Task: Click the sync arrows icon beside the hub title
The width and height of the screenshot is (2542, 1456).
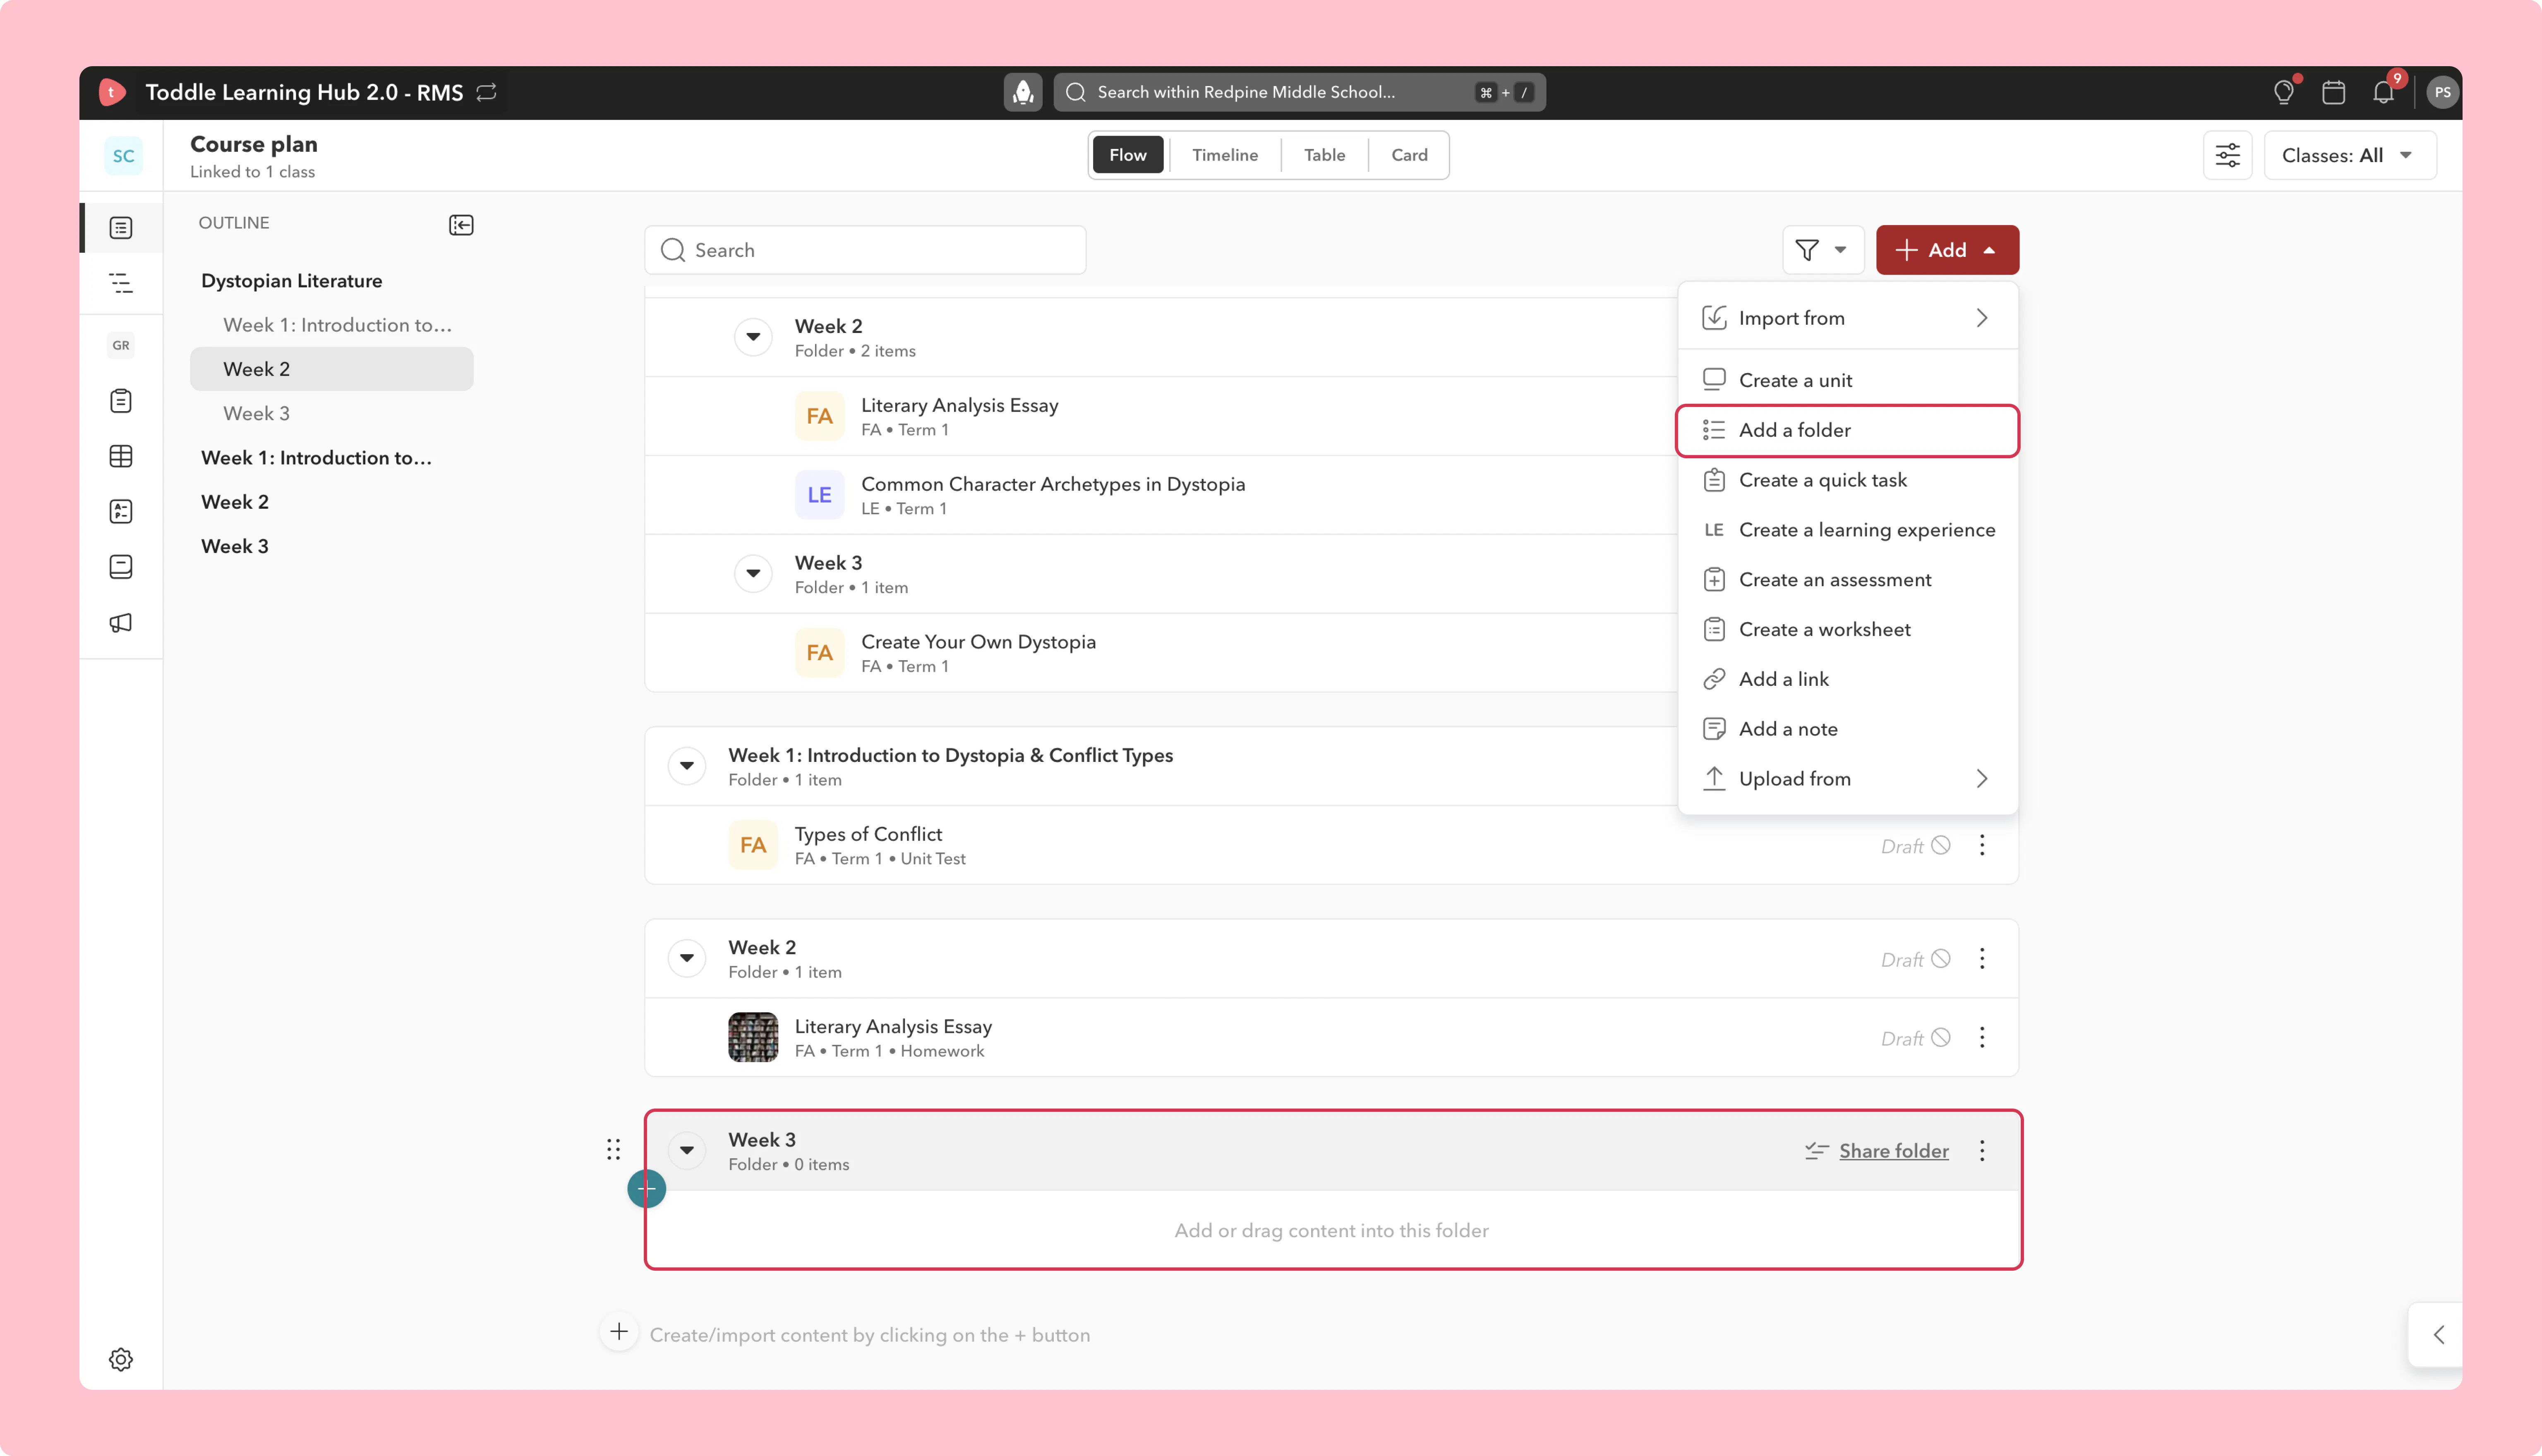Action: (487, 92)
